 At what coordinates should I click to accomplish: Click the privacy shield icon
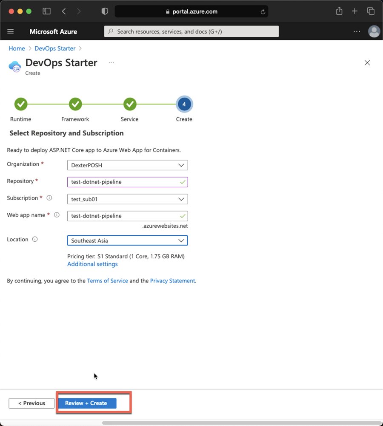click(x=105, y=11)
